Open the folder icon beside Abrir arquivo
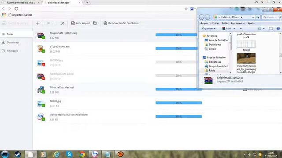282x158 pixels. pos(95,23)
